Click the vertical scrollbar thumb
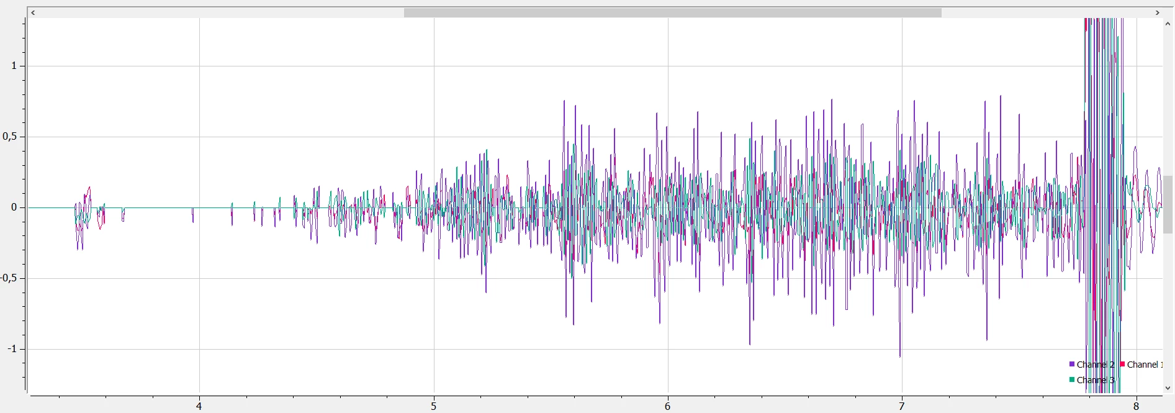The height and width of the screenshot is (413, 1175). pyautogui.click(x=1168, y=205)
